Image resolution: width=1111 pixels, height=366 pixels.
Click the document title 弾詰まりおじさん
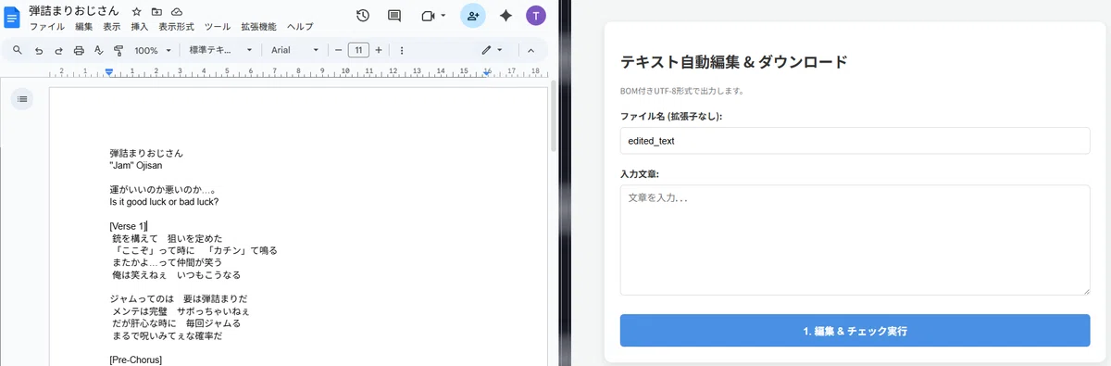coord(74,11)
